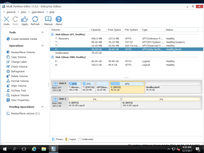Refresh the disk list

pos(35,21)
